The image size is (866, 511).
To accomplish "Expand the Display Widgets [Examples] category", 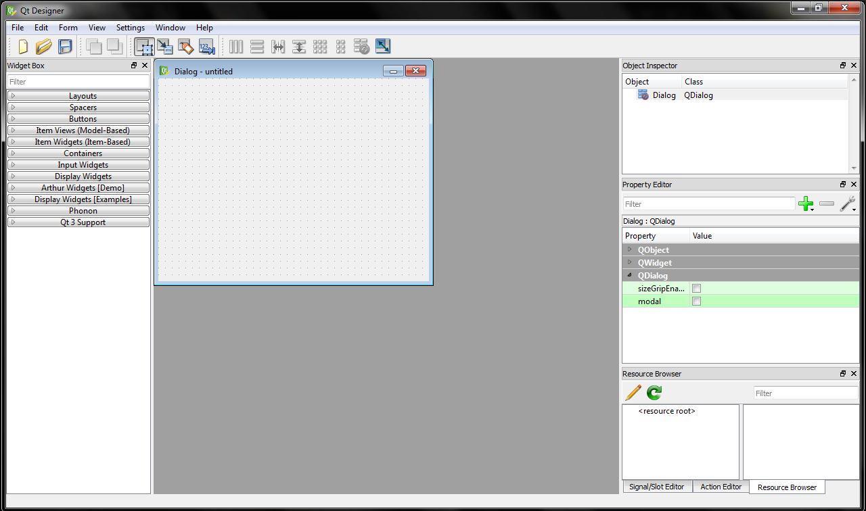I will [78, 199].
